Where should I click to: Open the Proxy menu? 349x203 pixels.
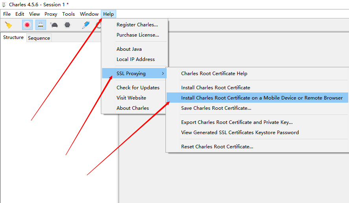point(51,14)
